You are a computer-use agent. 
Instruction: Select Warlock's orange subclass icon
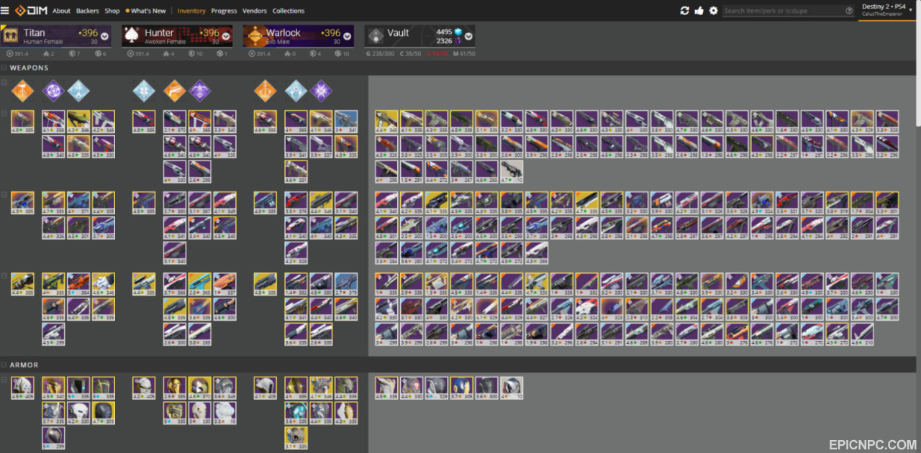coord(265,91)
